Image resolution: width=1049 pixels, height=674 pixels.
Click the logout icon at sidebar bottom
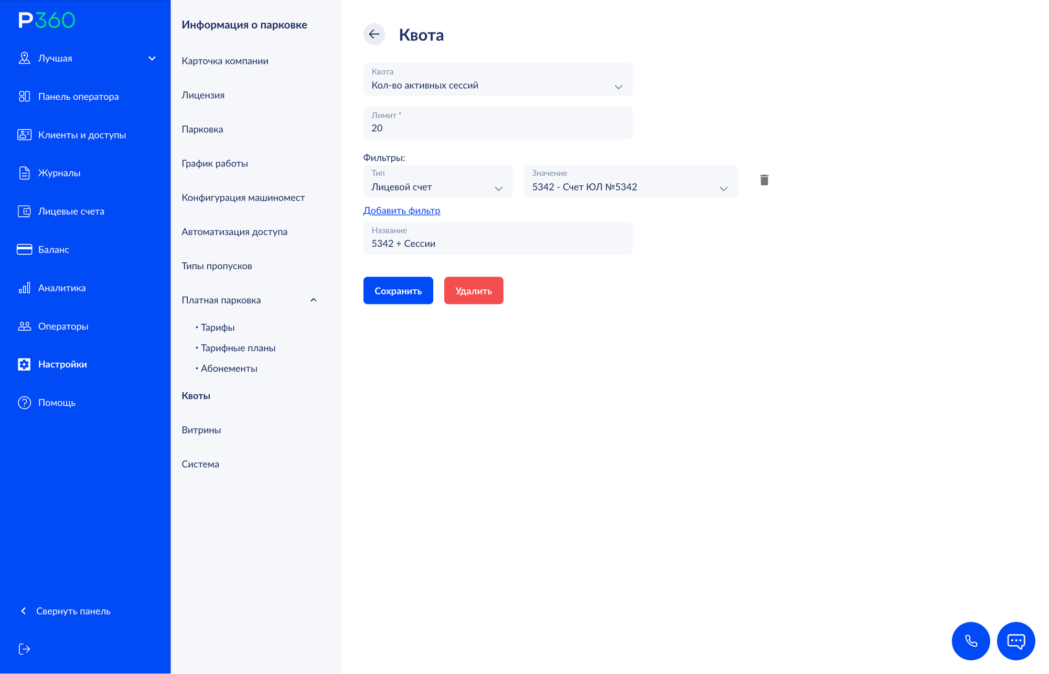(x=24, y=649)
